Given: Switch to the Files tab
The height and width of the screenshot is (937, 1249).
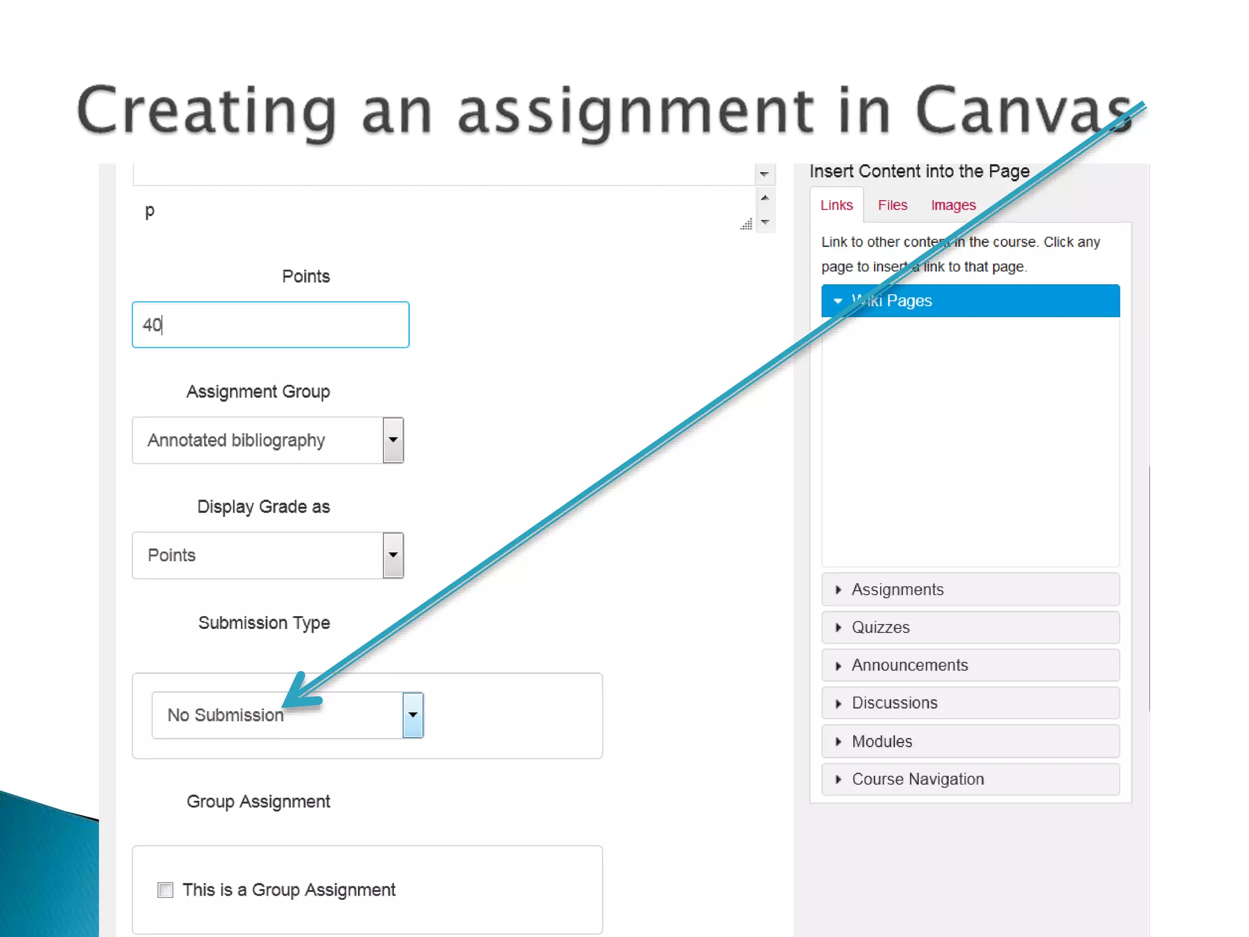Looking at the screenshot, I should [x=892, y=206].
